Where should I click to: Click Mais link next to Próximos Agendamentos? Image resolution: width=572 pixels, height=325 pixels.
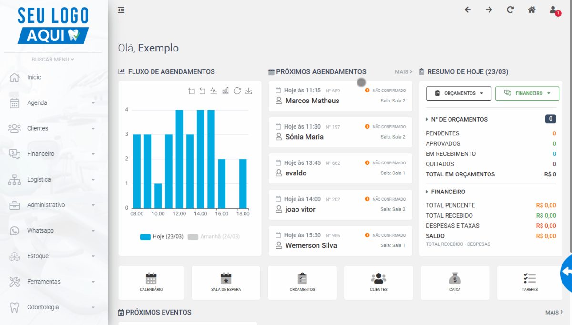click(404, 72)
